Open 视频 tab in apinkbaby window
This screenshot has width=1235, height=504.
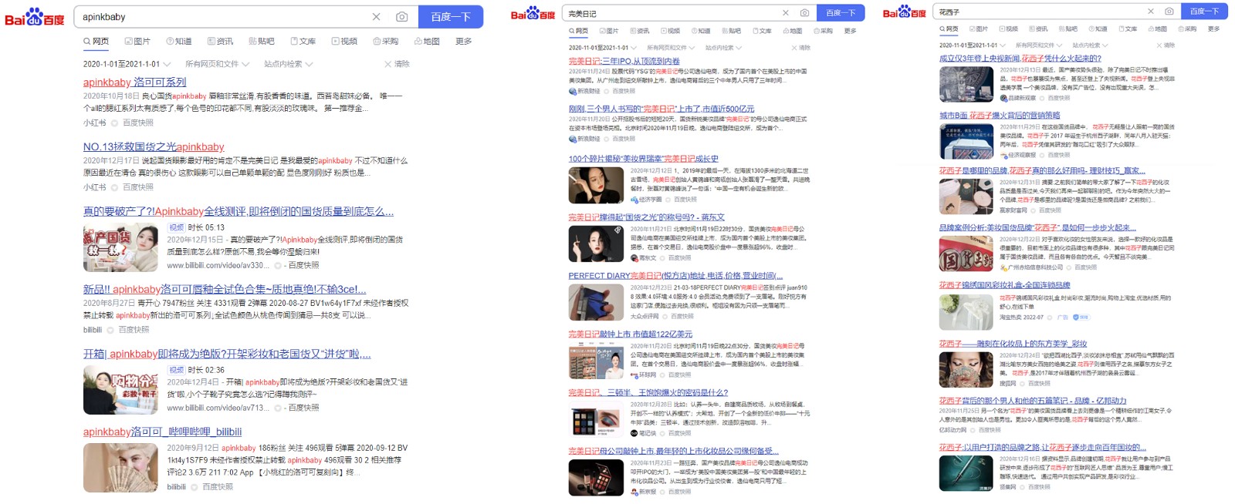tap(344, 42)
